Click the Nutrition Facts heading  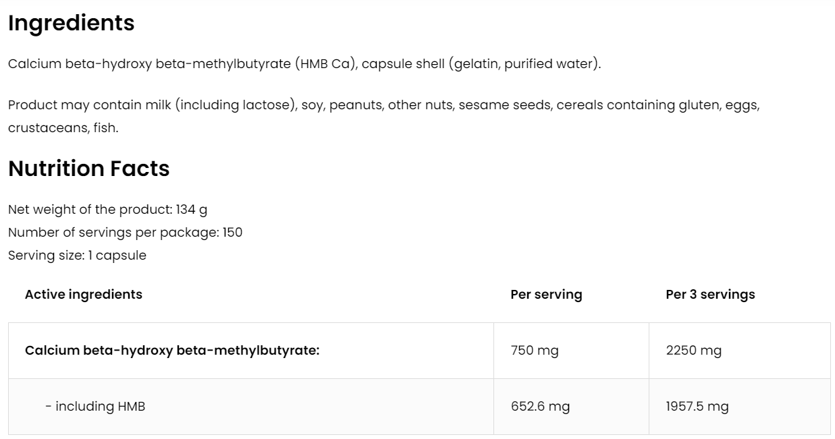[88, 169]
